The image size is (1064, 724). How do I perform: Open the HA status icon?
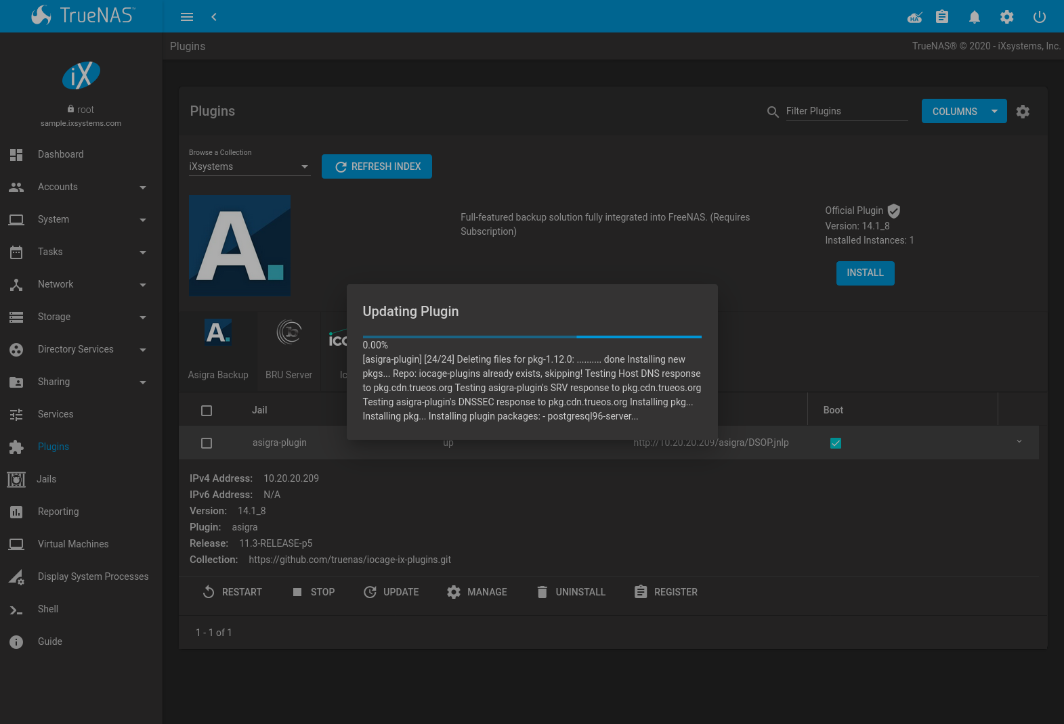915,17
